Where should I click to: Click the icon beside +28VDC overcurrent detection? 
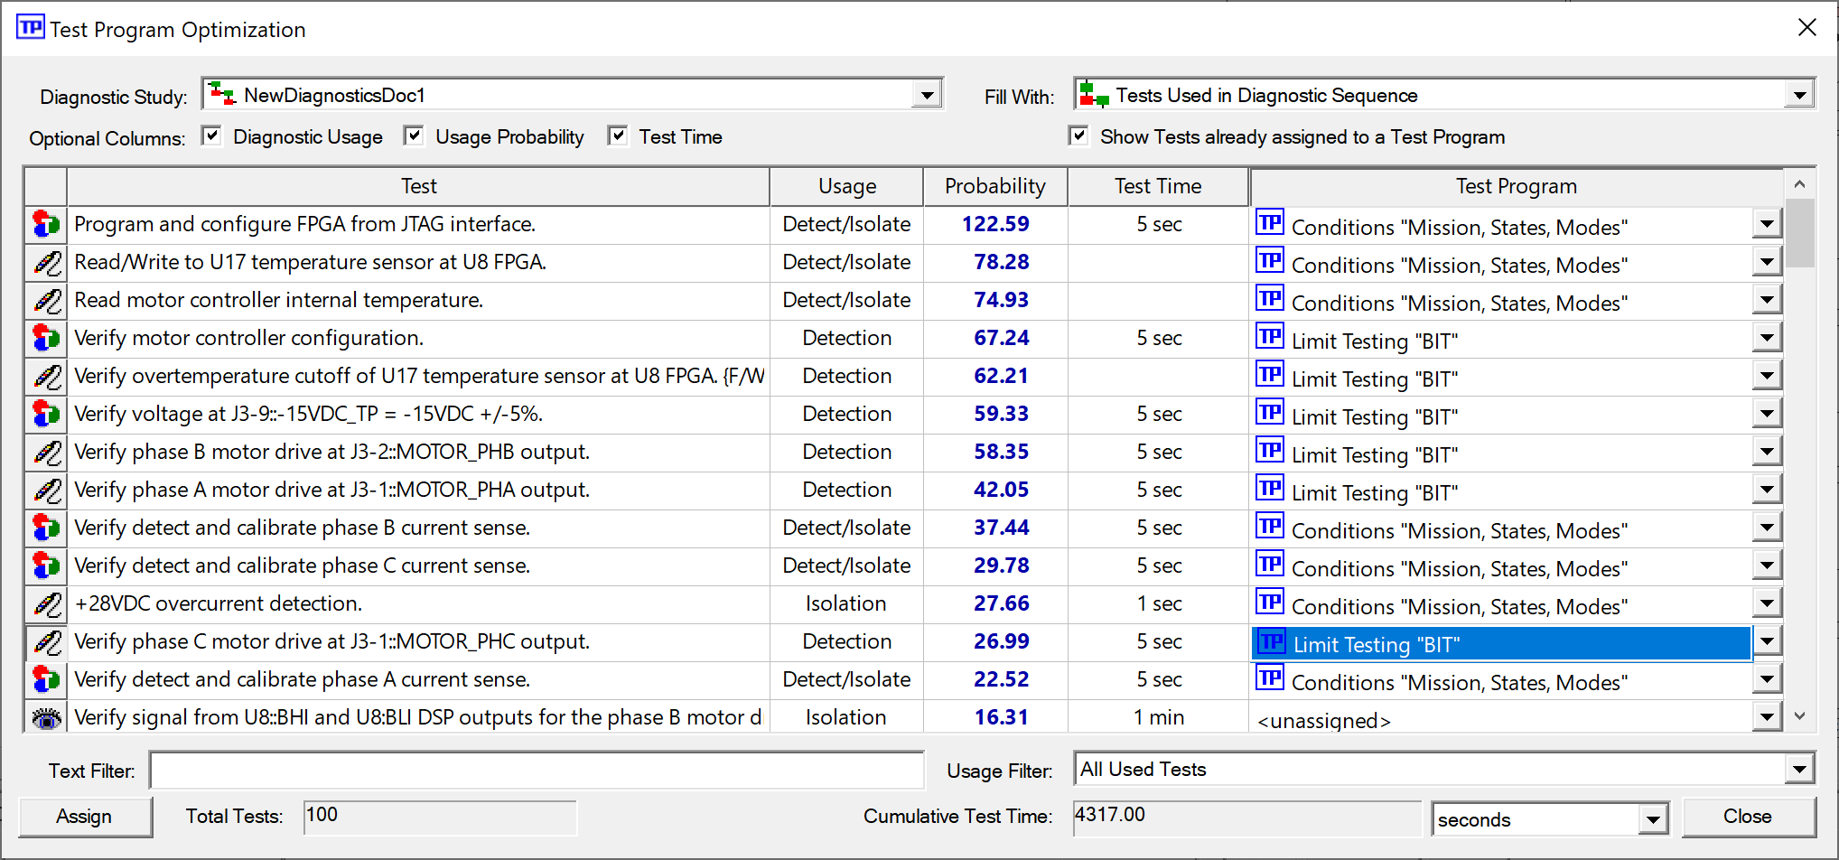[x=46, y=603]
